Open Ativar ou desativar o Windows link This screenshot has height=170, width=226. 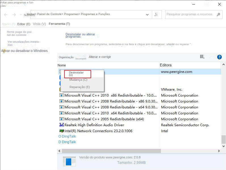24,51
